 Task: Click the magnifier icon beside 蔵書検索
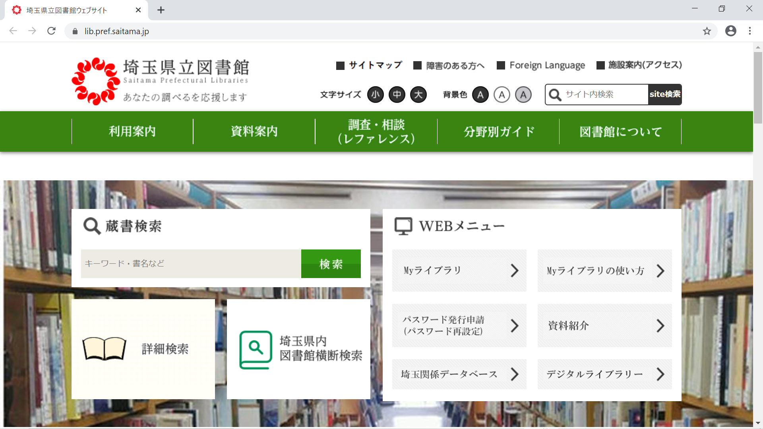[x=92, y=226]
